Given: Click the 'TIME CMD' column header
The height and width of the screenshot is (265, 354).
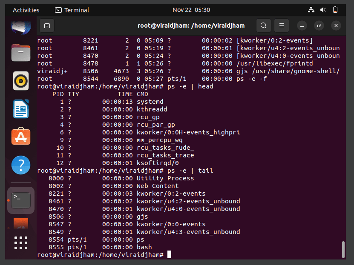Looking at the screenshot, I should tap(133, 94).
